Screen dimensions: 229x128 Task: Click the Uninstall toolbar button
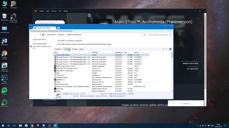[x=67, y=49]
